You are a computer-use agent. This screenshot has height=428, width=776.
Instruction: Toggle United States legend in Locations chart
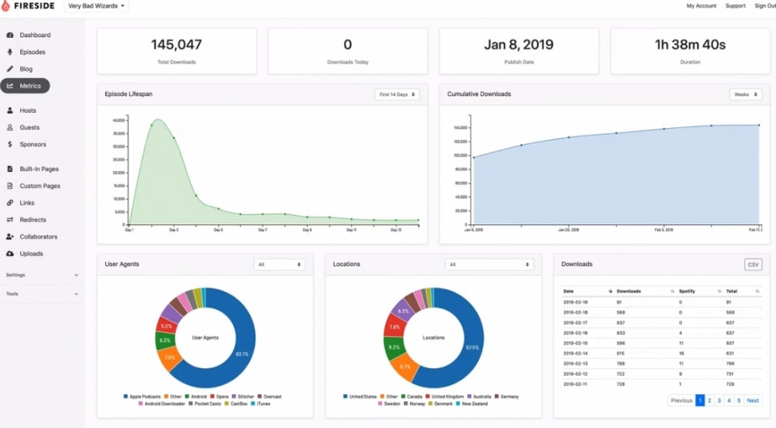coord(360,397)
